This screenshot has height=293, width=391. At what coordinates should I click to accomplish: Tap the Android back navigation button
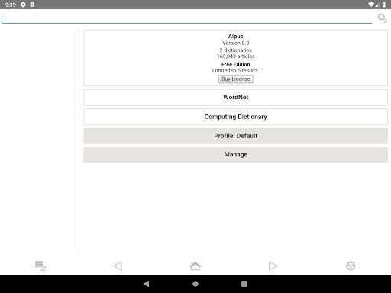click(x=147, y=284)
